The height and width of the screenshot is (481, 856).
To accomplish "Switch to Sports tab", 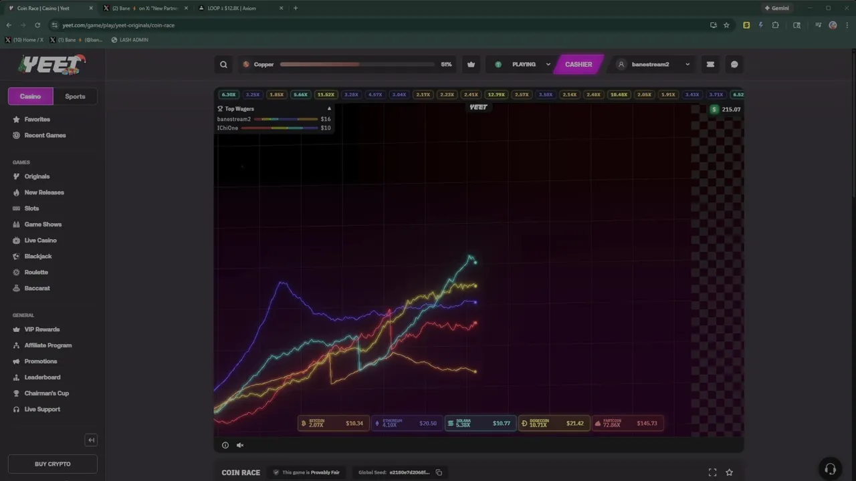I will (75, 96).
